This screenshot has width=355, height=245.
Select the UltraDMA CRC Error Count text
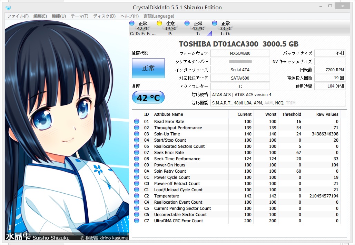(179, 221)
